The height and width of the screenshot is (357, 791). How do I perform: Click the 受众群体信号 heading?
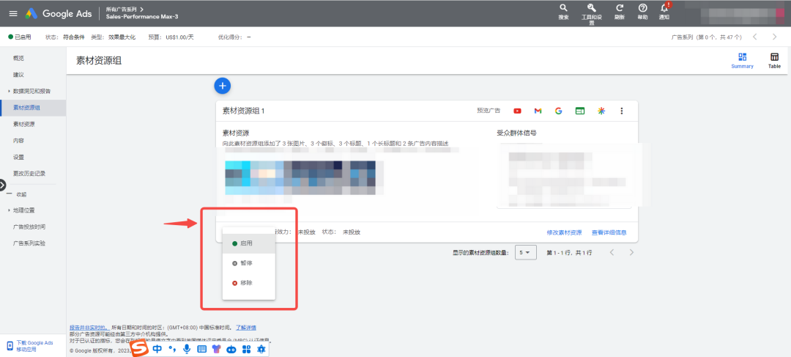[516, 133]
